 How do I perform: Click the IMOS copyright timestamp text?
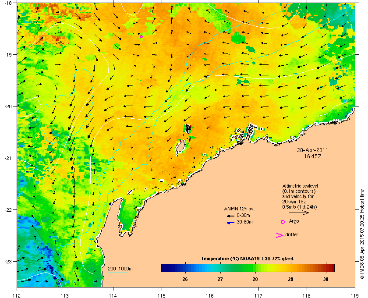pyautogui.click(x=362, y=234)
